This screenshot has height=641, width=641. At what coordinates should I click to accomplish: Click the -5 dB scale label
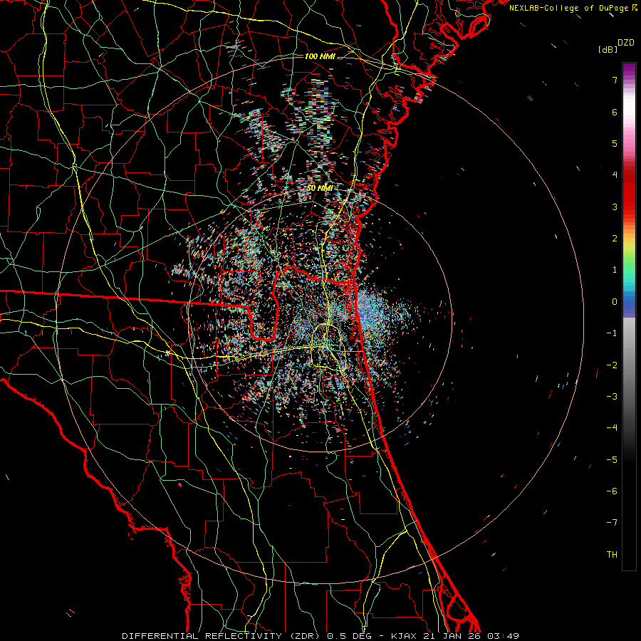[612, 460]
